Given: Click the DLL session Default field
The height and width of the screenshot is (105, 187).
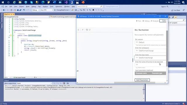Looking at the screenshot, I should 150,42.
